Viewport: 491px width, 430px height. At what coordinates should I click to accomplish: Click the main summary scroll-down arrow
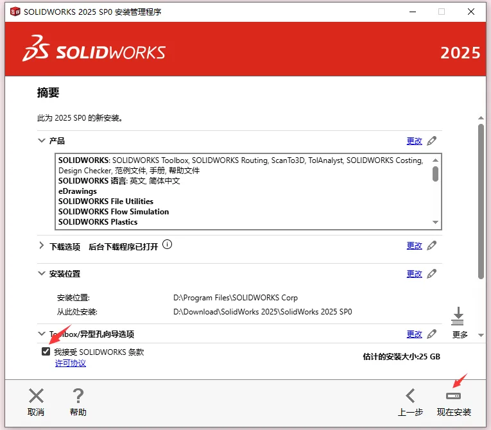481,335
